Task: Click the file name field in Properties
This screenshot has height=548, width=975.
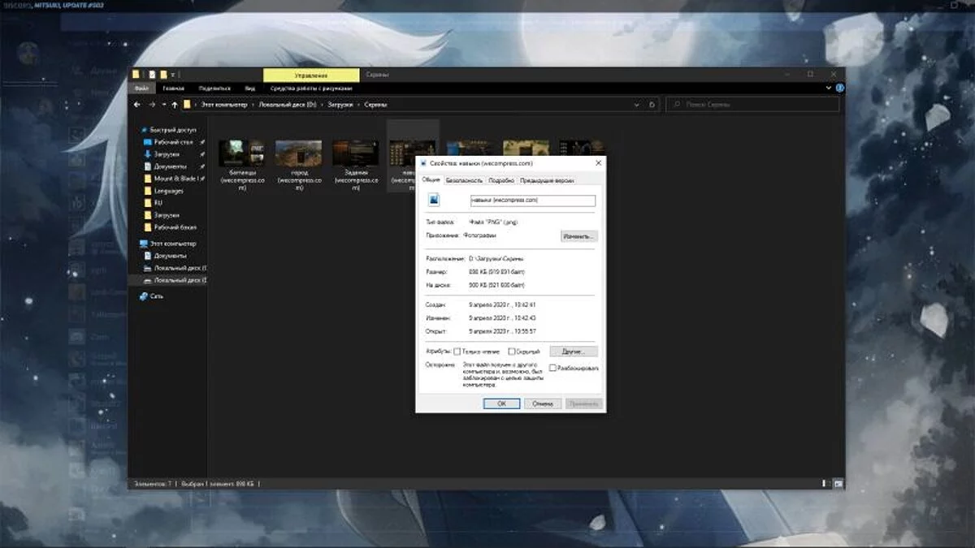Action: pyautogui.click(x=532, y=200)
